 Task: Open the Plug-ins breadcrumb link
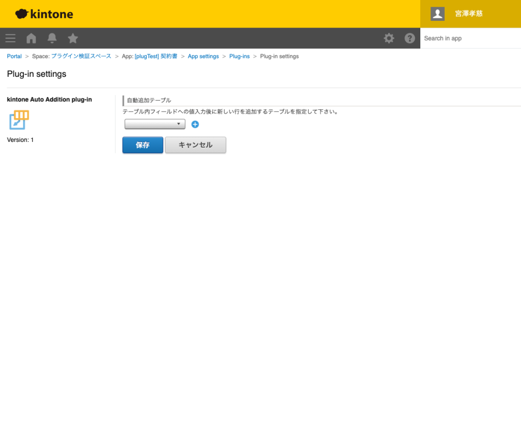239,56
